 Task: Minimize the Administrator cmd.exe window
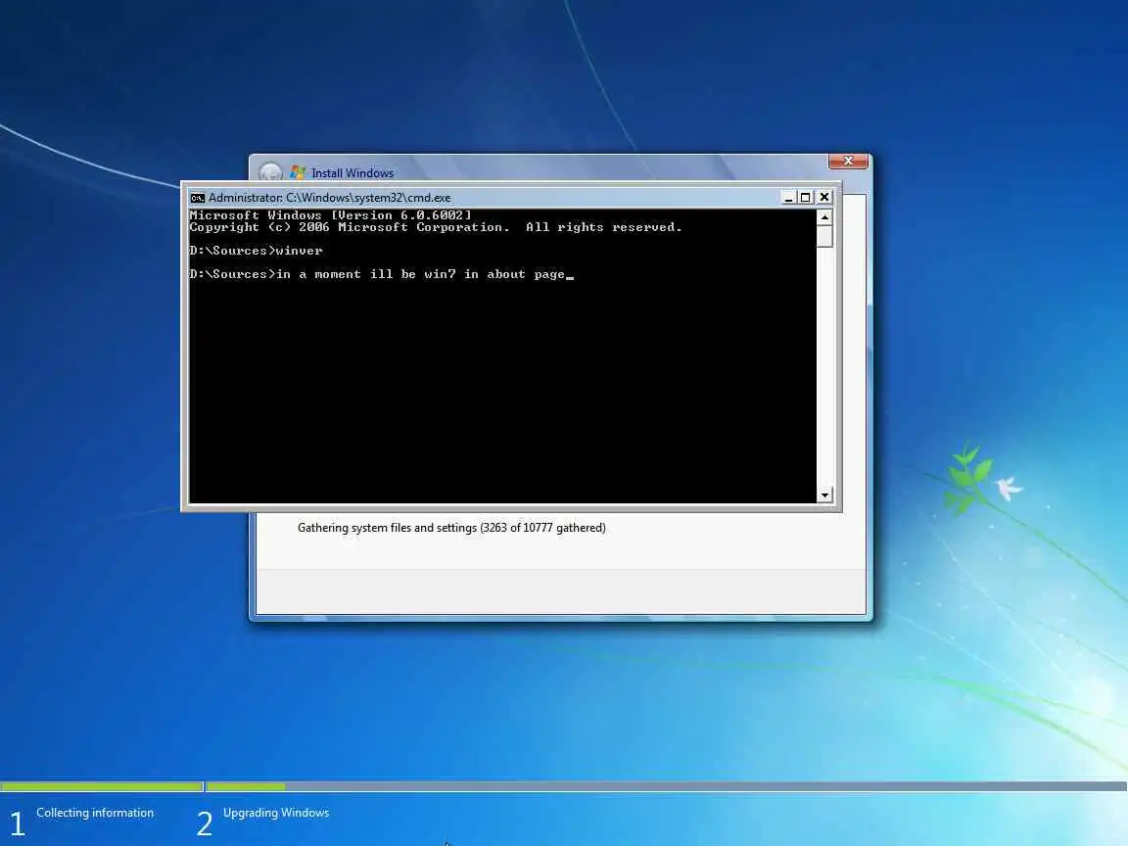pos(788,197)
